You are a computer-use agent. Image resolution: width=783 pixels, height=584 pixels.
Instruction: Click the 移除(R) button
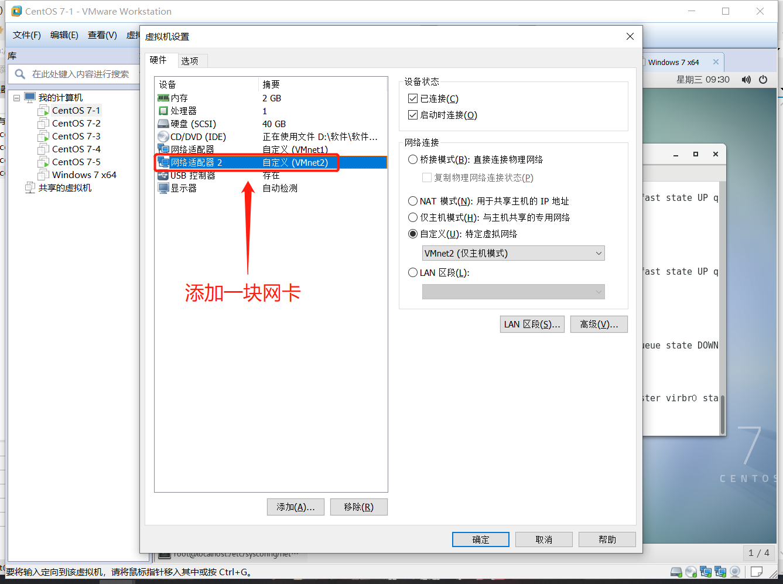tap(359, 507)
